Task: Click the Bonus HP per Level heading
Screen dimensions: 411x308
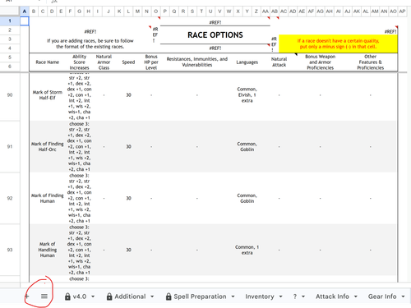Action: click(x=151, y=62)
